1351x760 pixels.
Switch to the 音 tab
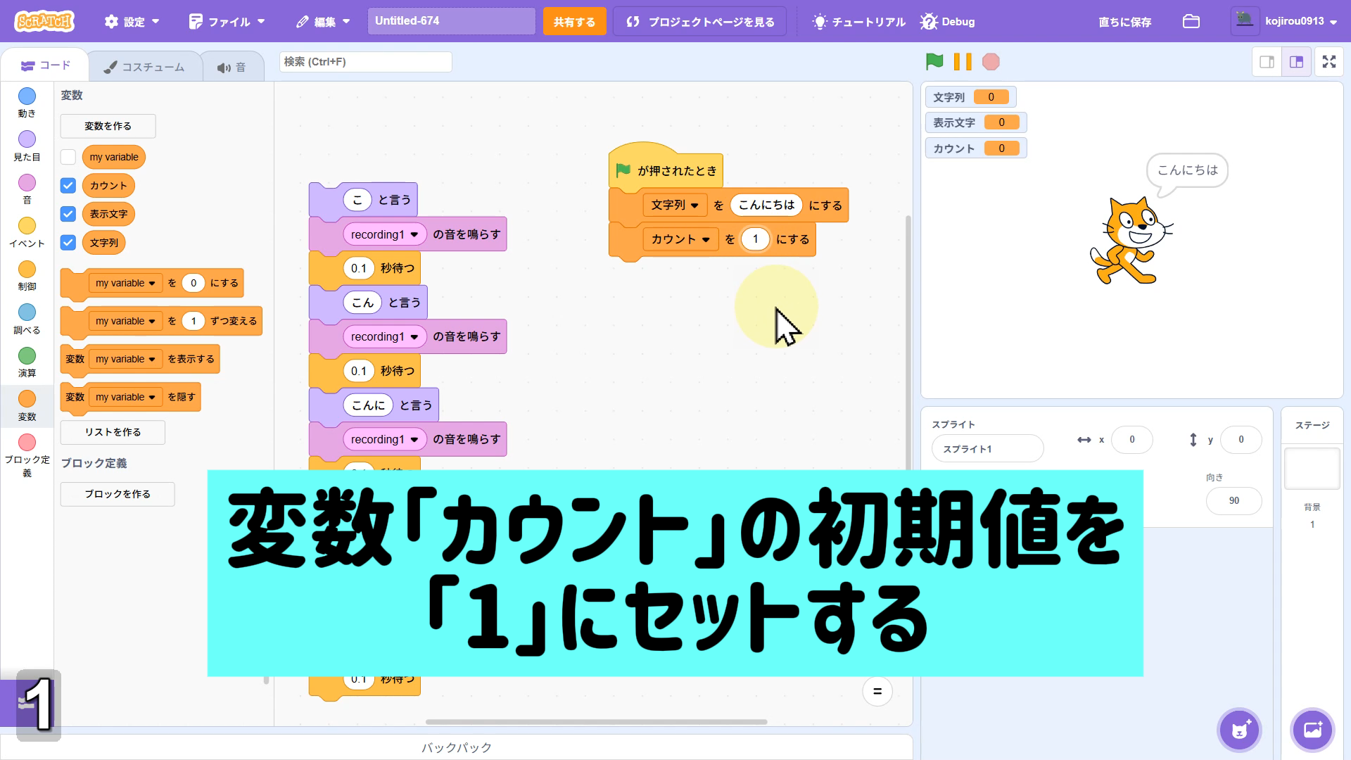click(232, 67)
